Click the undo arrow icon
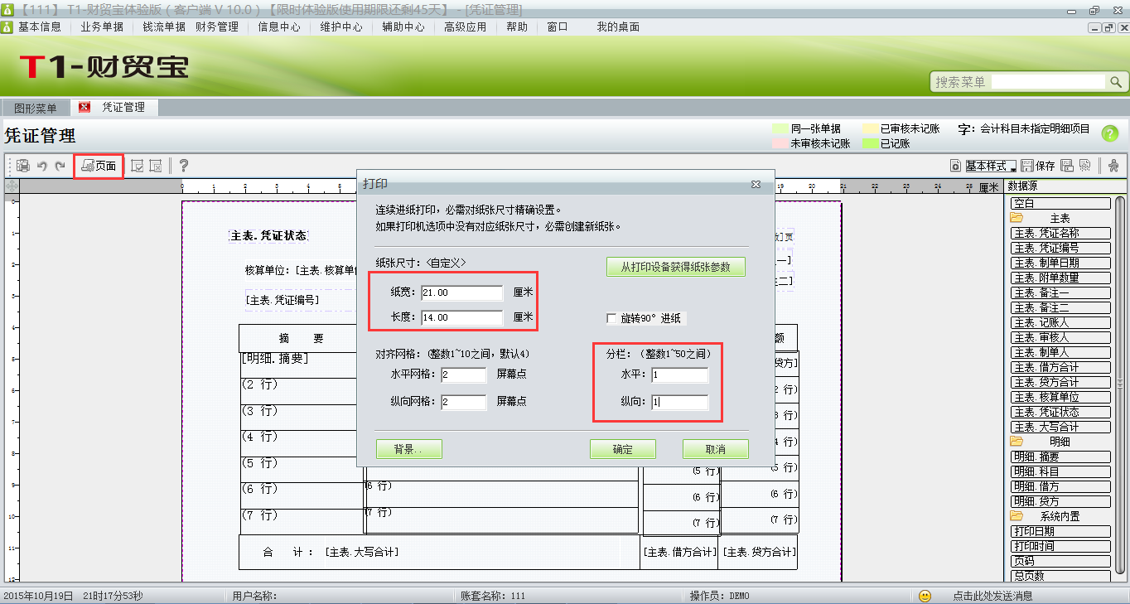1130x604 pixels. [x=41, y=166]
